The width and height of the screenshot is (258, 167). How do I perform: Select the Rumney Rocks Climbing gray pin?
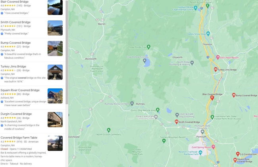tap(132, 103)
